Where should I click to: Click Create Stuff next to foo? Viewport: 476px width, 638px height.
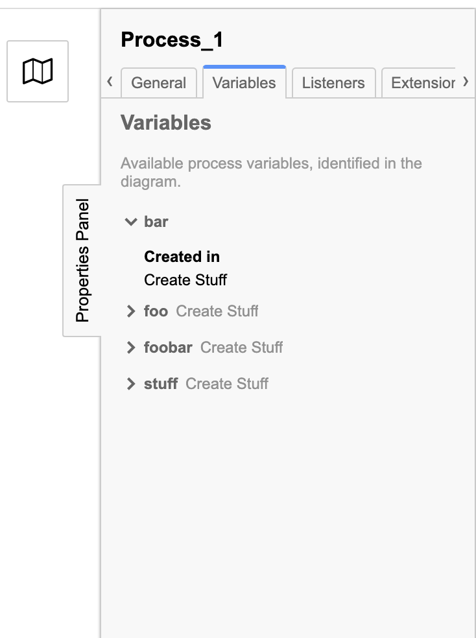tap(217, 311)
